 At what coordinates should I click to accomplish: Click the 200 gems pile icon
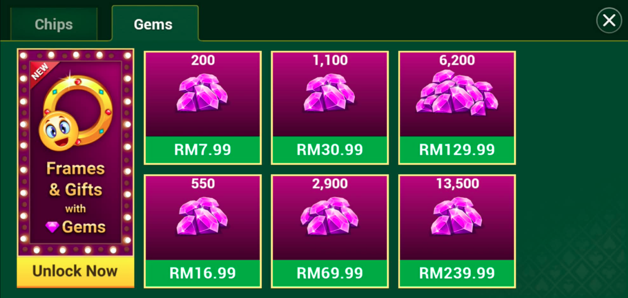[203, 92]
